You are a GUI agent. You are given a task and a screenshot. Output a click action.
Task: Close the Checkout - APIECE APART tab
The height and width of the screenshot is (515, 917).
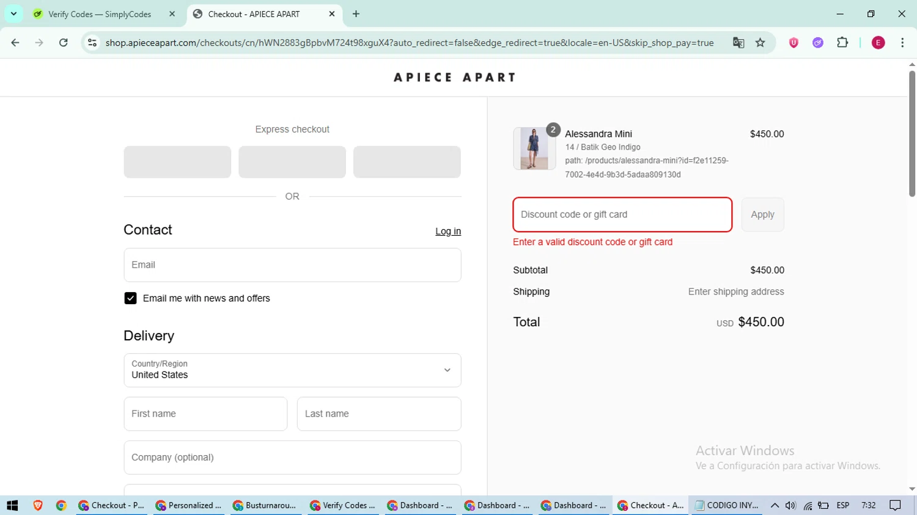[332, 13]
